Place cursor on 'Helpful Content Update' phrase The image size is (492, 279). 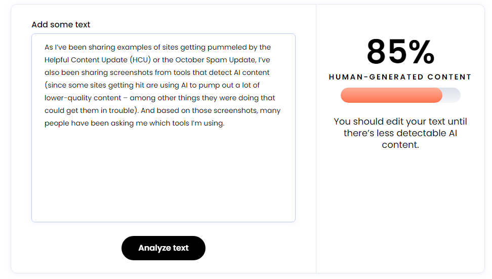[86, 60]
